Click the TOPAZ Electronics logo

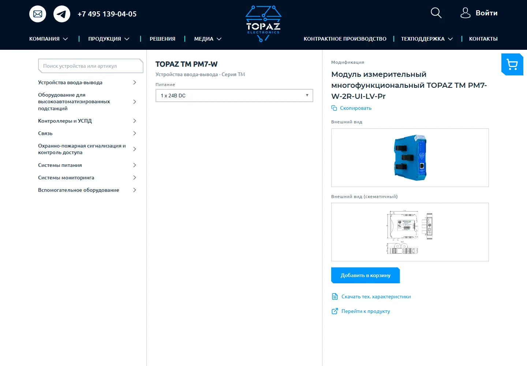(x=263, y=24)
